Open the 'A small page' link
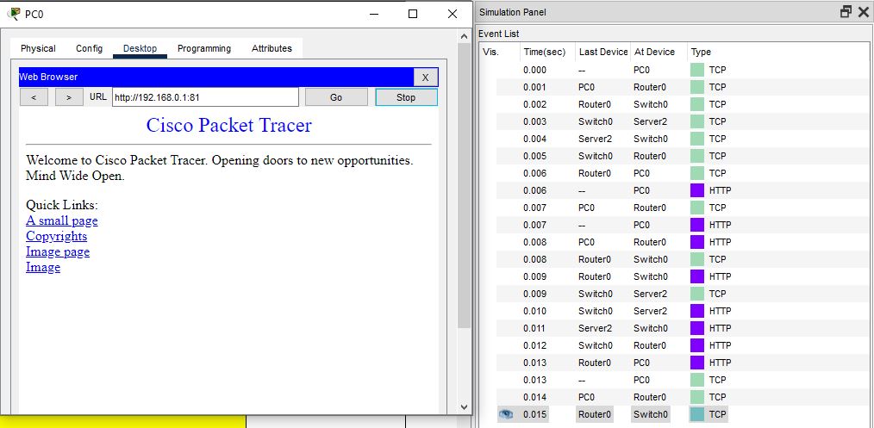Image resolution: width=874 pixels, height=428 pixels. (62, 220)
